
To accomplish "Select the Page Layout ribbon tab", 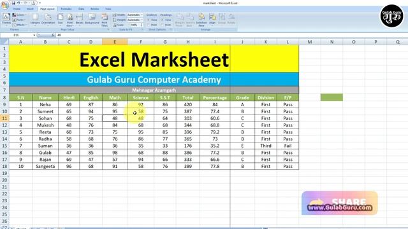I will point(47,9).
